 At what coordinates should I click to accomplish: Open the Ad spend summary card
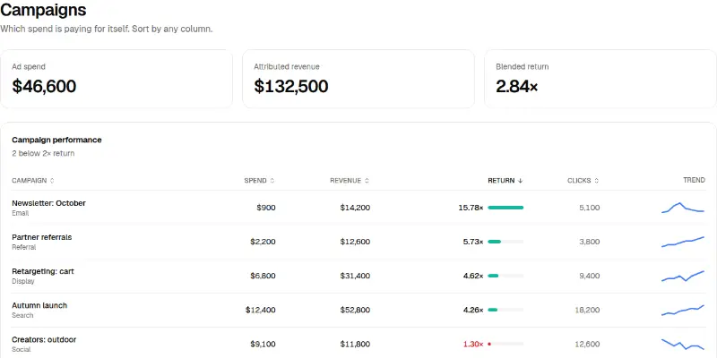(117, 79)
